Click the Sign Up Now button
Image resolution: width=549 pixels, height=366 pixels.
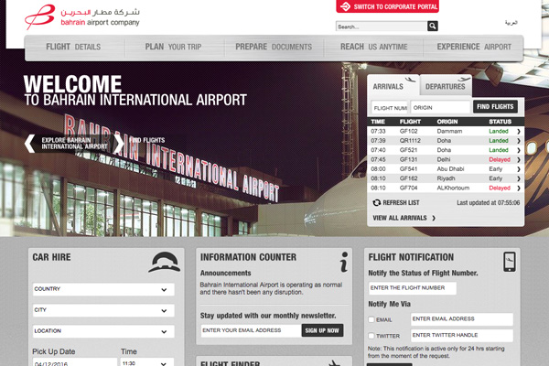pos(322,330)
